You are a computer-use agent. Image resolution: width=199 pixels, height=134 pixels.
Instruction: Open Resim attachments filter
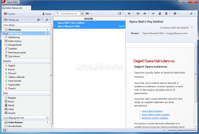pyautogui.click(x=26, y=102)
